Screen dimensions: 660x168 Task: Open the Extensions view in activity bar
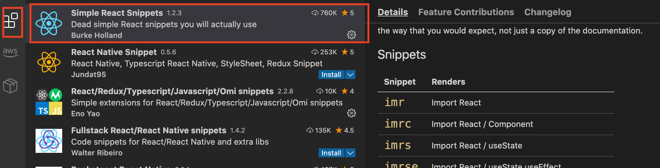pyautogui.click(x=11, y=21)
